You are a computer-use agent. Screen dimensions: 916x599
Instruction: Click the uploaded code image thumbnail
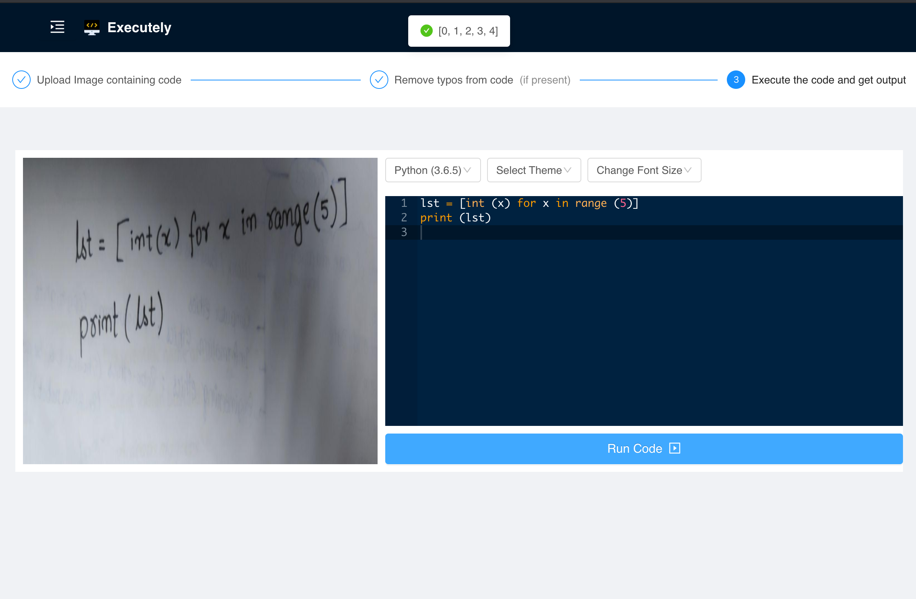[x=200, y=310]
